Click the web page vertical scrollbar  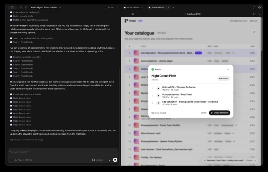(x=262, y=34)
